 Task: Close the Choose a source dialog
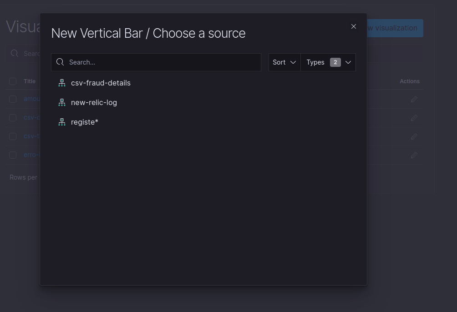(354, 26)
